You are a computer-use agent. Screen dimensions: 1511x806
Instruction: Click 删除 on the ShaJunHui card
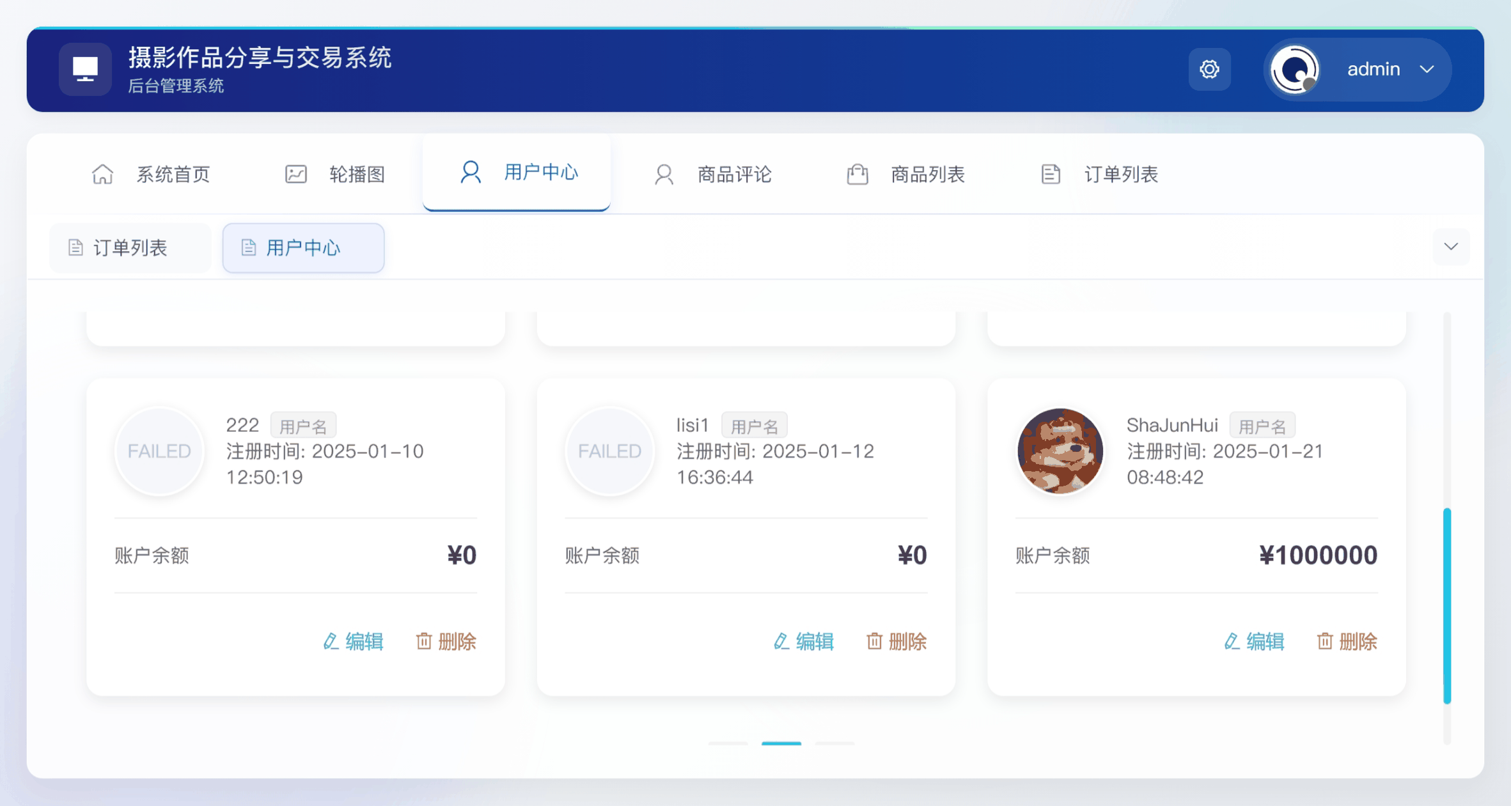(1347, 641)
